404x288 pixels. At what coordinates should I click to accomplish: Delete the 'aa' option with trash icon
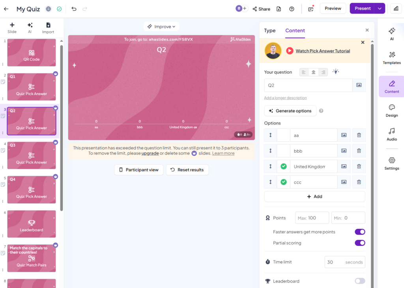pos(359,135)
